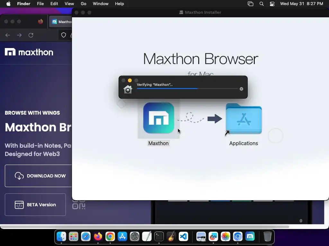Open the Help menu
329x246 pixels.
[x=120, y=4]
